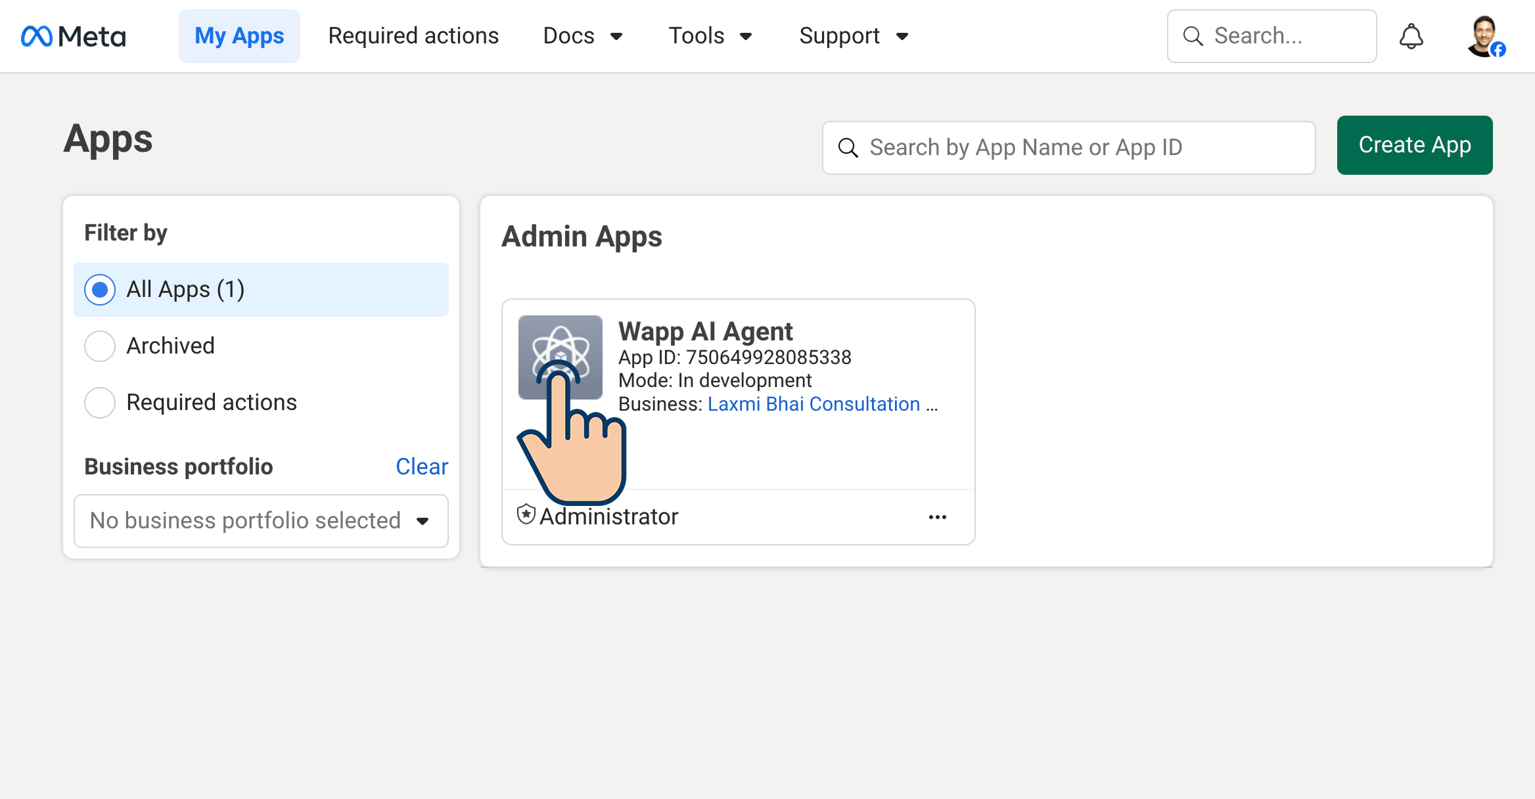This screenshot has height=799, width=1535.
Task: Select the Required actions filter radio
Action: click(100, 402)
